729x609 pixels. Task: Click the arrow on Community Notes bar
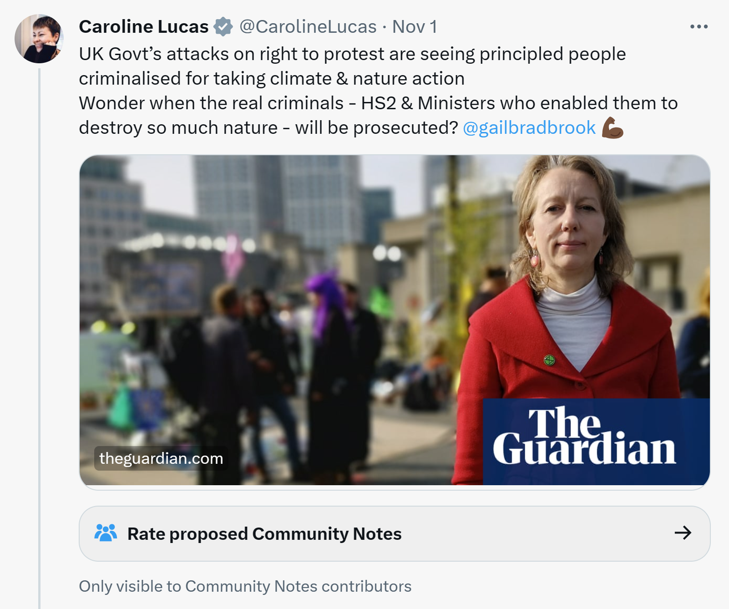683,533
